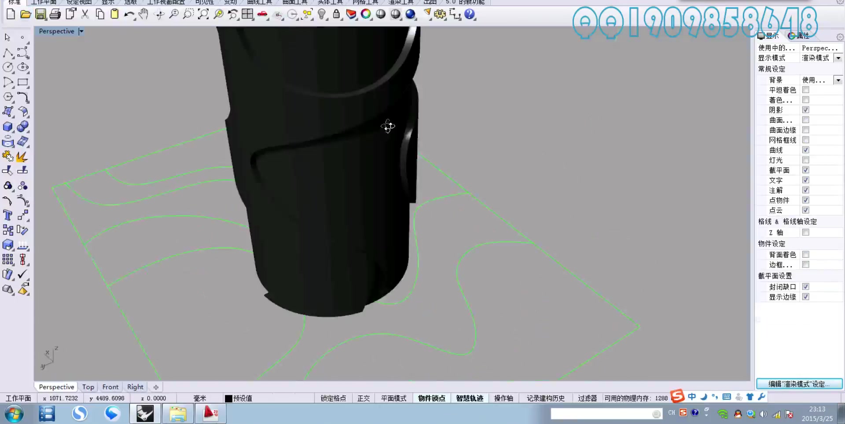
Task: Select the Text object tool
Action: click(x=8, y=215)
